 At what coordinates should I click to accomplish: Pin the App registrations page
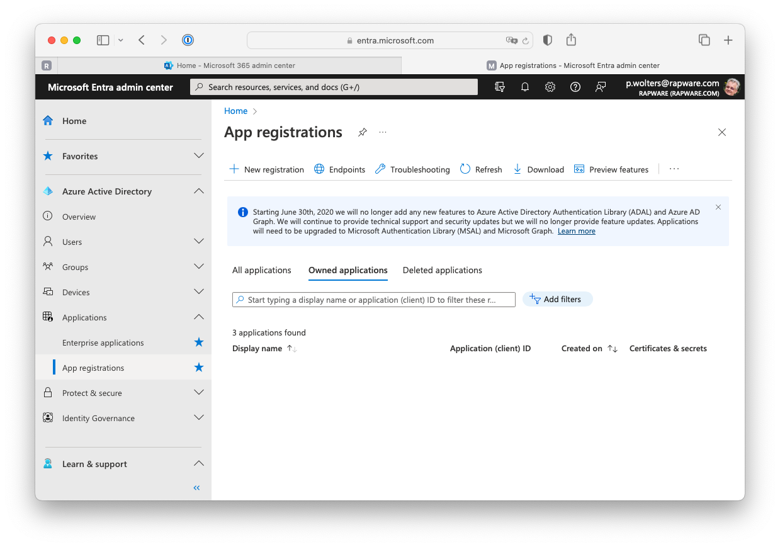(x=363, y=133)
